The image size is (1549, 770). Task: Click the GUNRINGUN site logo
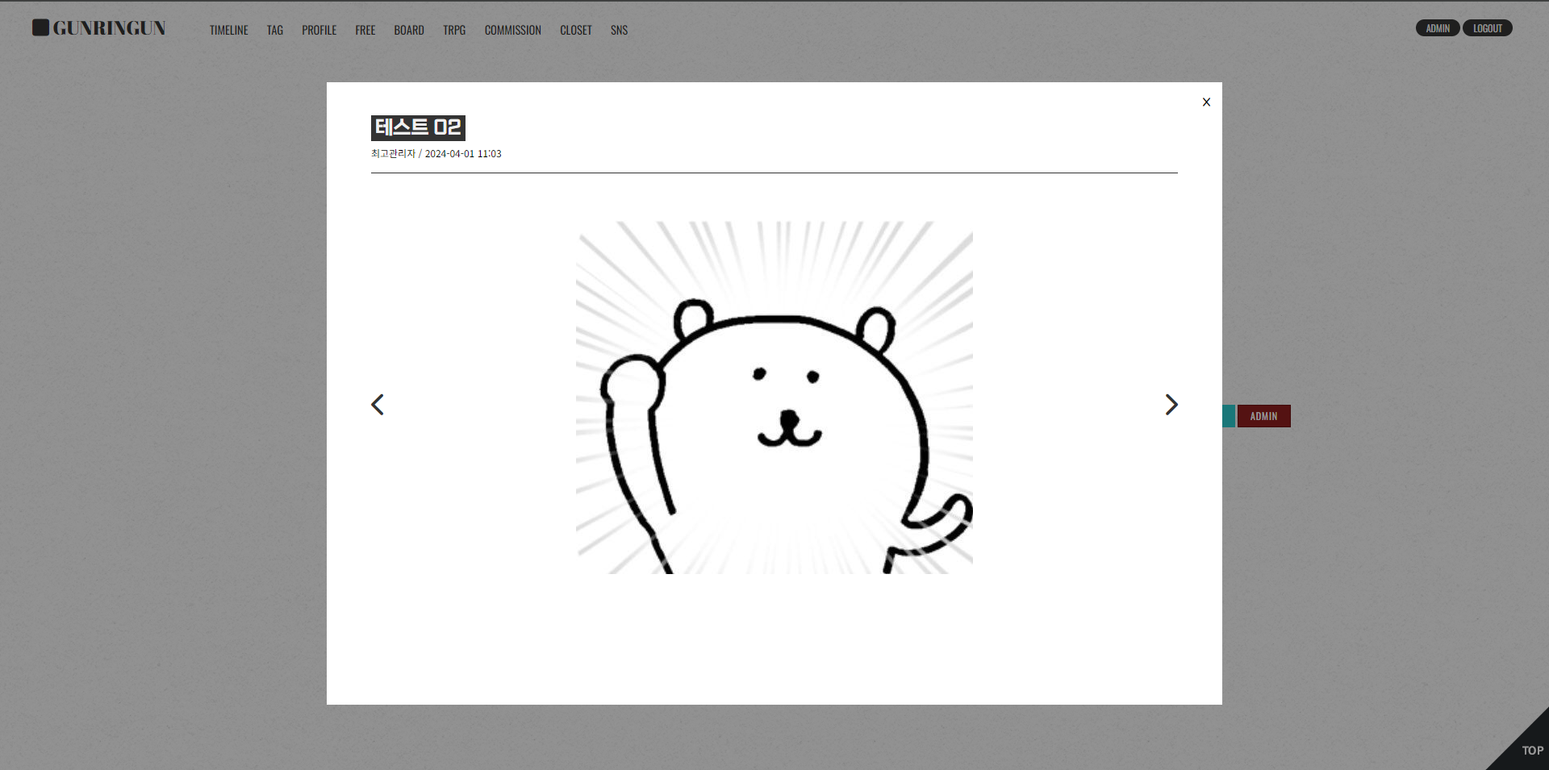tap(99, 28)
